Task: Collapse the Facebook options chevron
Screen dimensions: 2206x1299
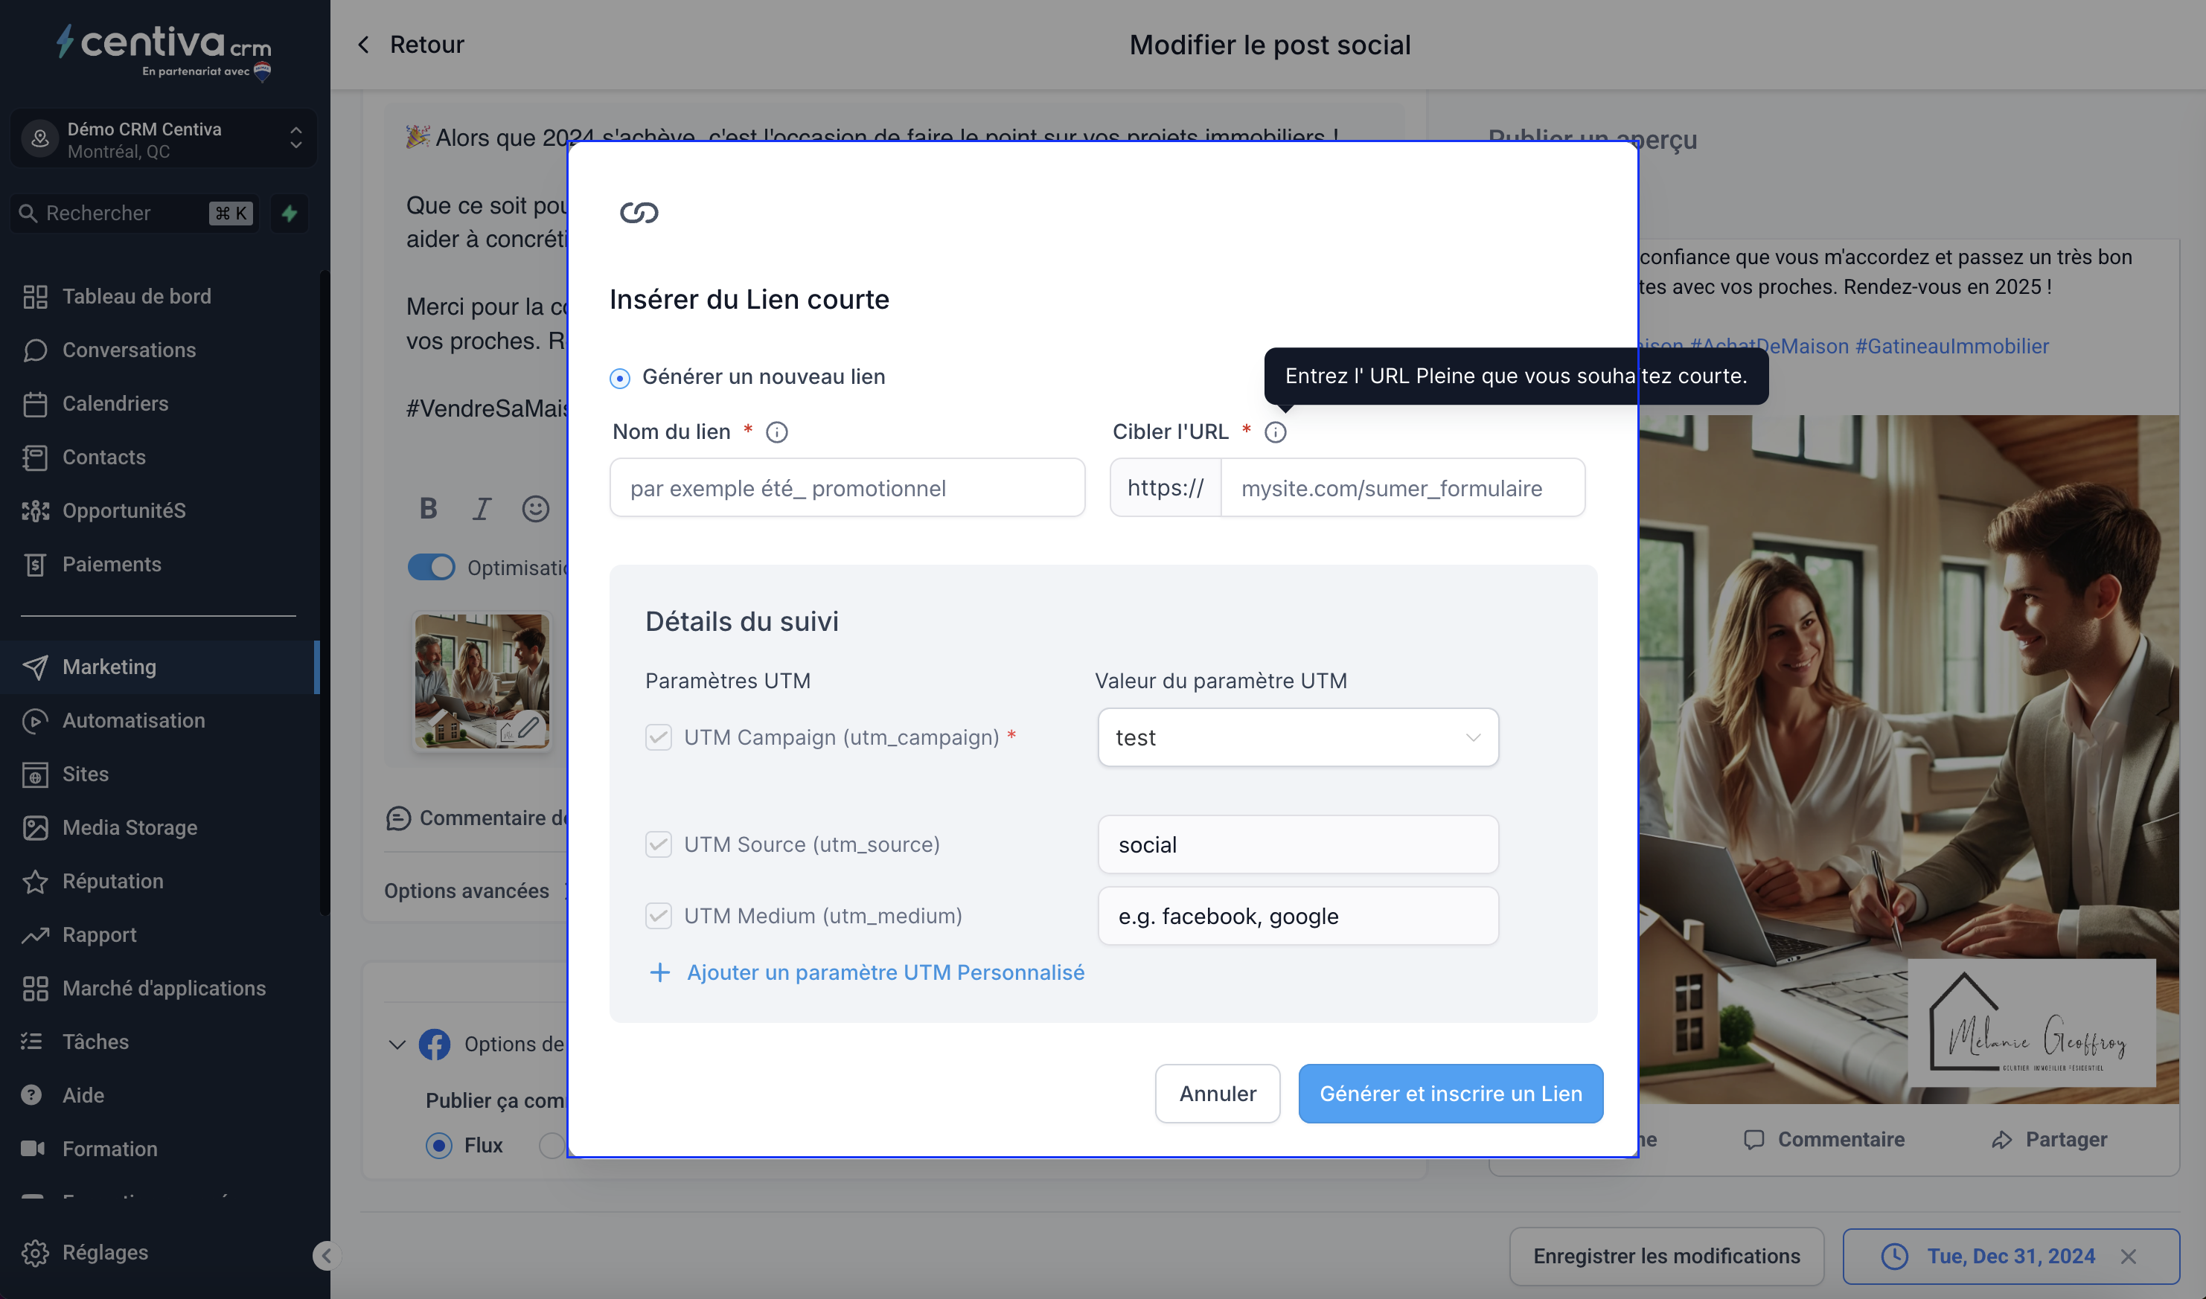Action: (x=397, y=1045)
